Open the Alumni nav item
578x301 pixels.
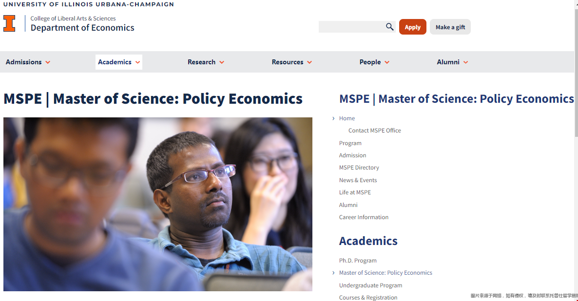coord(448,62)
